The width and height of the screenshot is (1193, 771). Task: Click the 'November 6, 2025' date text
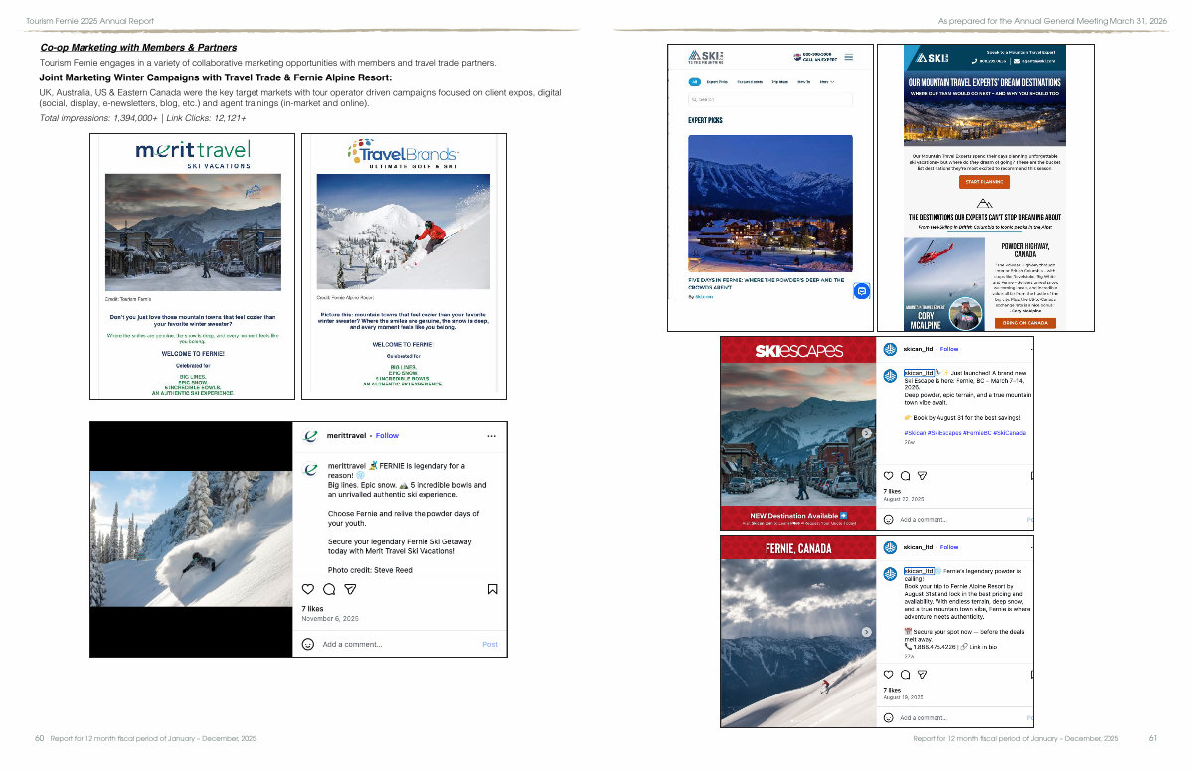click(330, 619)
